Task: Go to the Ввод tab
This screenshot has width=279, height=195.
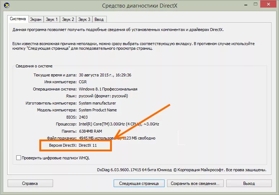Action: pyautogui.click(x=99, y=19)
